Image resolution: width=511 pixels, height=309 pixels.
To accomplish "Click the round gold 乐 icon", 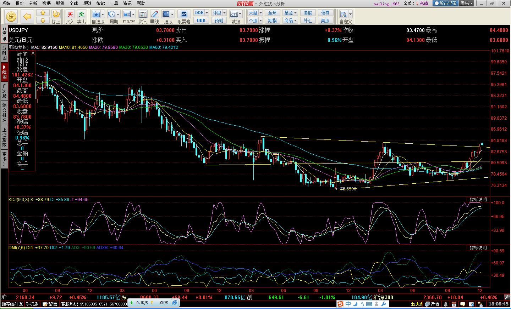I will tap(11, 16).
